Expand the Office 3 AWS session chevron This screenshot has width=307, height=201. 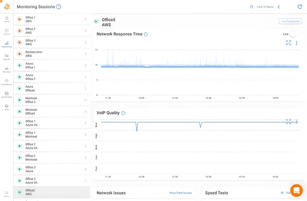86,42
